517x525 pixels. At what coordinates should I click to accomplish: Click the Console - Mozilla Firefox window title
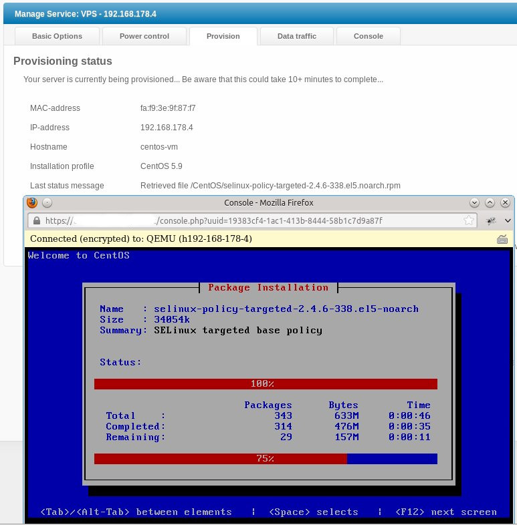click(x=269, y=203)
